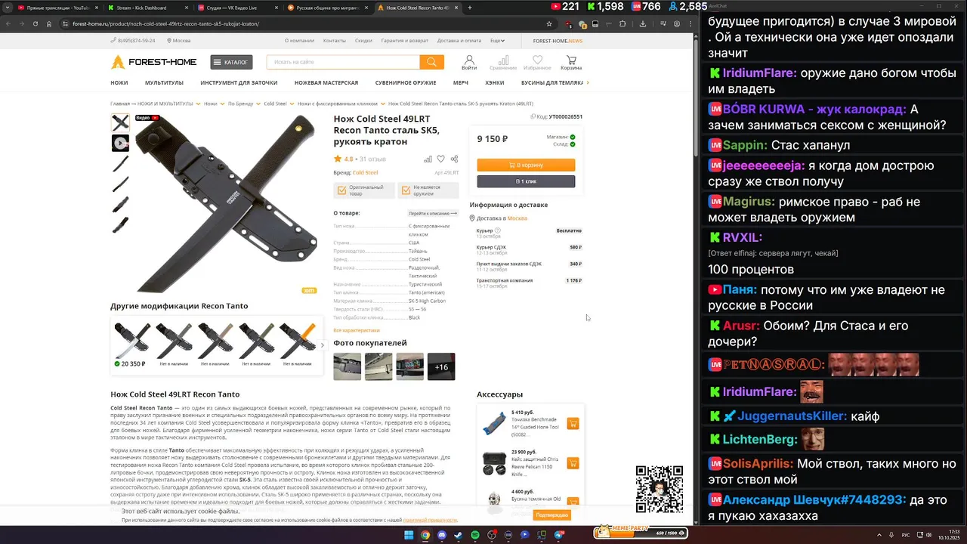This screenshot has width=967, height=544.
Task: Add knife to favorites with heart icon
Action: (x=440, y=159)
